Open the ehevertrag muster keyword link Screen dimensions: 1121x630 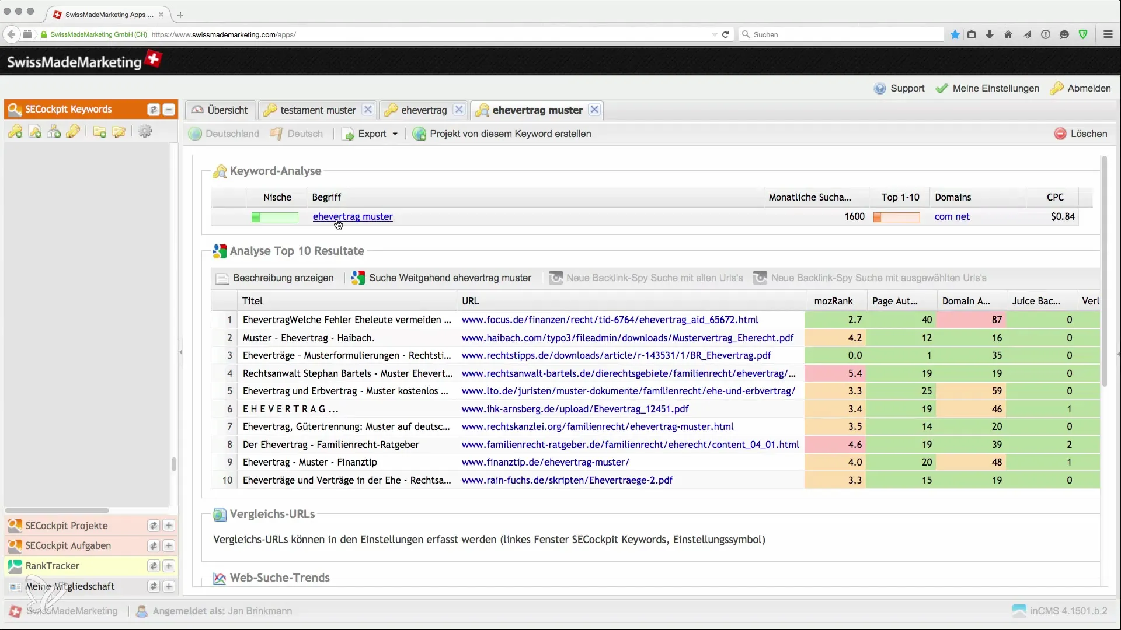click(353, 216)
